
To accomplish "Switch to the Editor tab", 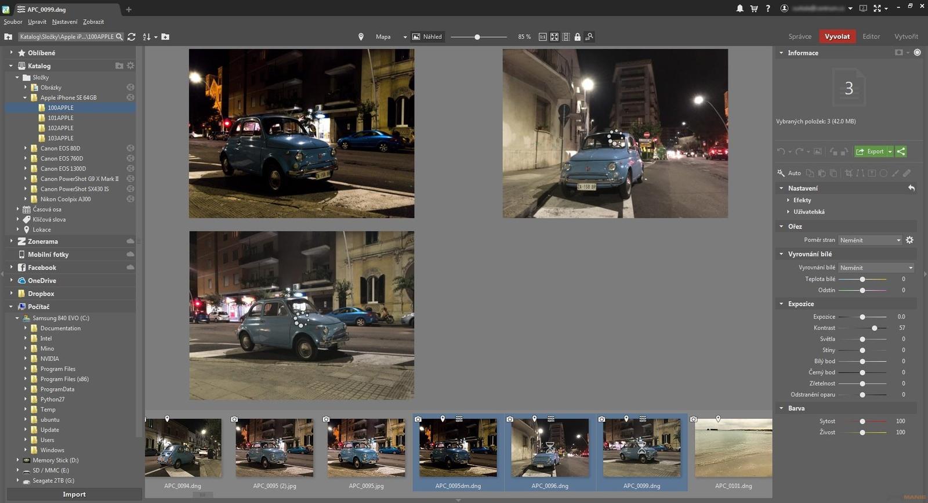I will [871, 36].
